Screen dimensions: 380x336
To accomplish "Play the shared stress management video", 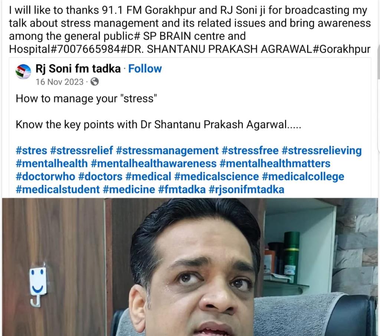I will click(190, 267).
